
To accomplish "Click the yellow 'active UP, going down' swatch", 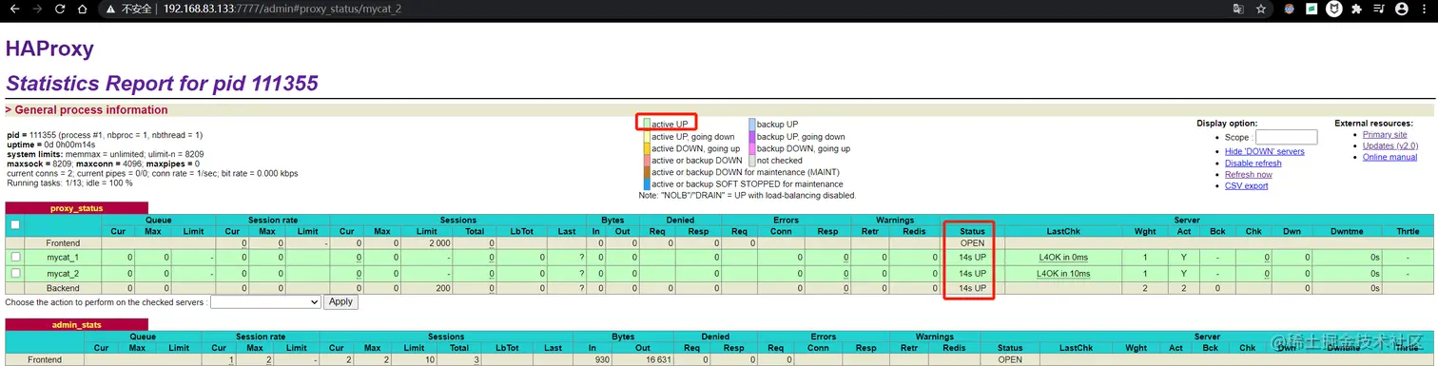I will [x=647, y=136].
